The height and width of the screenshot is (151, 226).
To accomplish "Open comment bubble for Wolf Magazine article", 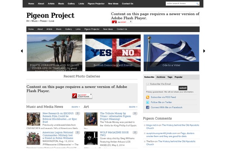I will pos(135,133).
